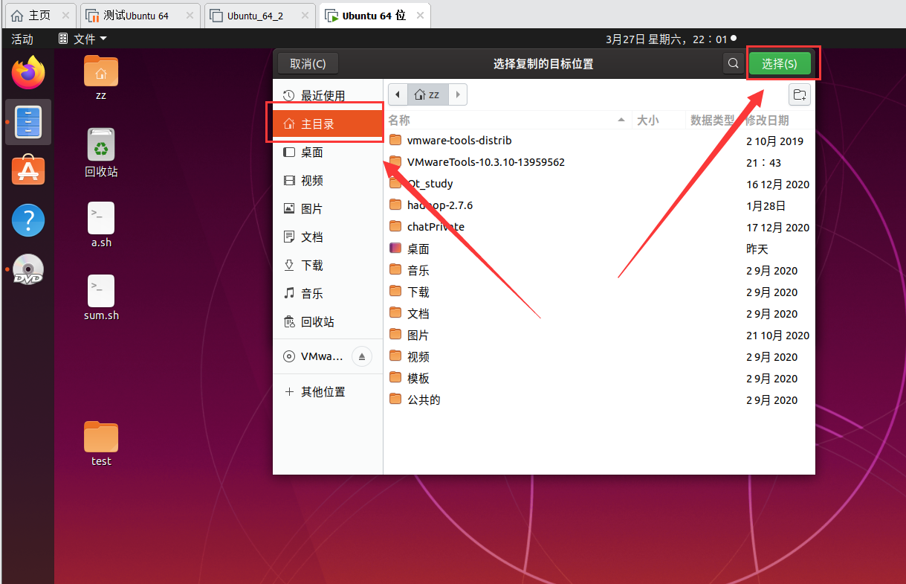Click the DVD disc dock icon
Screen dimensions: 906x584
point(28,269)
